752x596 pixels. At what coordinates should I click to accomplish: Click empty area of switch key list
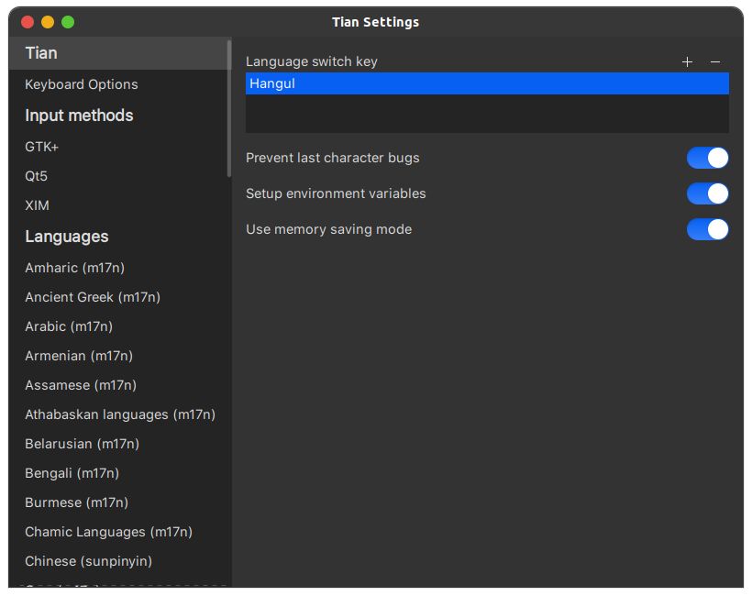click(486, 114)
